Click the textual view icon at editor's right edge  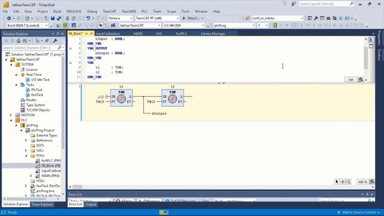pyautogui.click(x=371, y=40)
